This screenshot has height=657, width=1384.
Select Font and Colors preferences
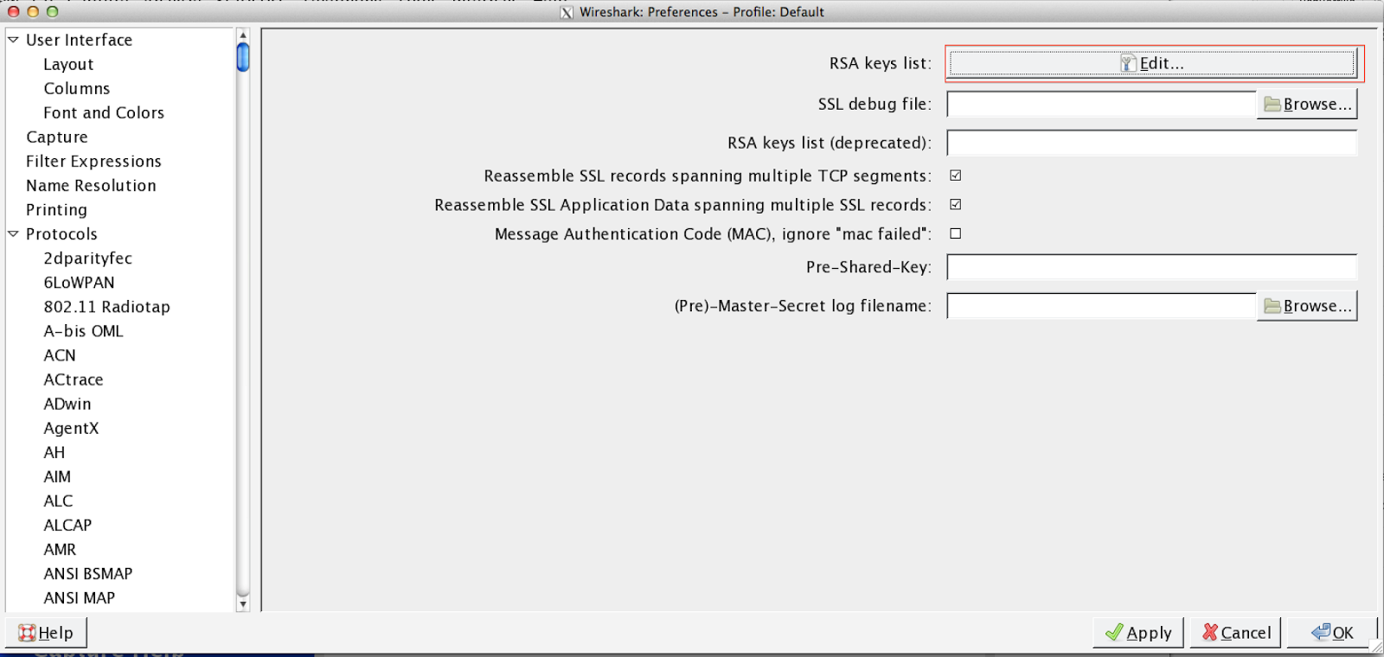[104, 112]
